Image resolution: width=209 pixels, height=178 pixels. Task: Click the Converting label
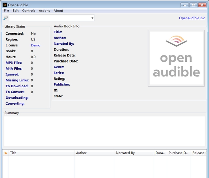[15, 104]
